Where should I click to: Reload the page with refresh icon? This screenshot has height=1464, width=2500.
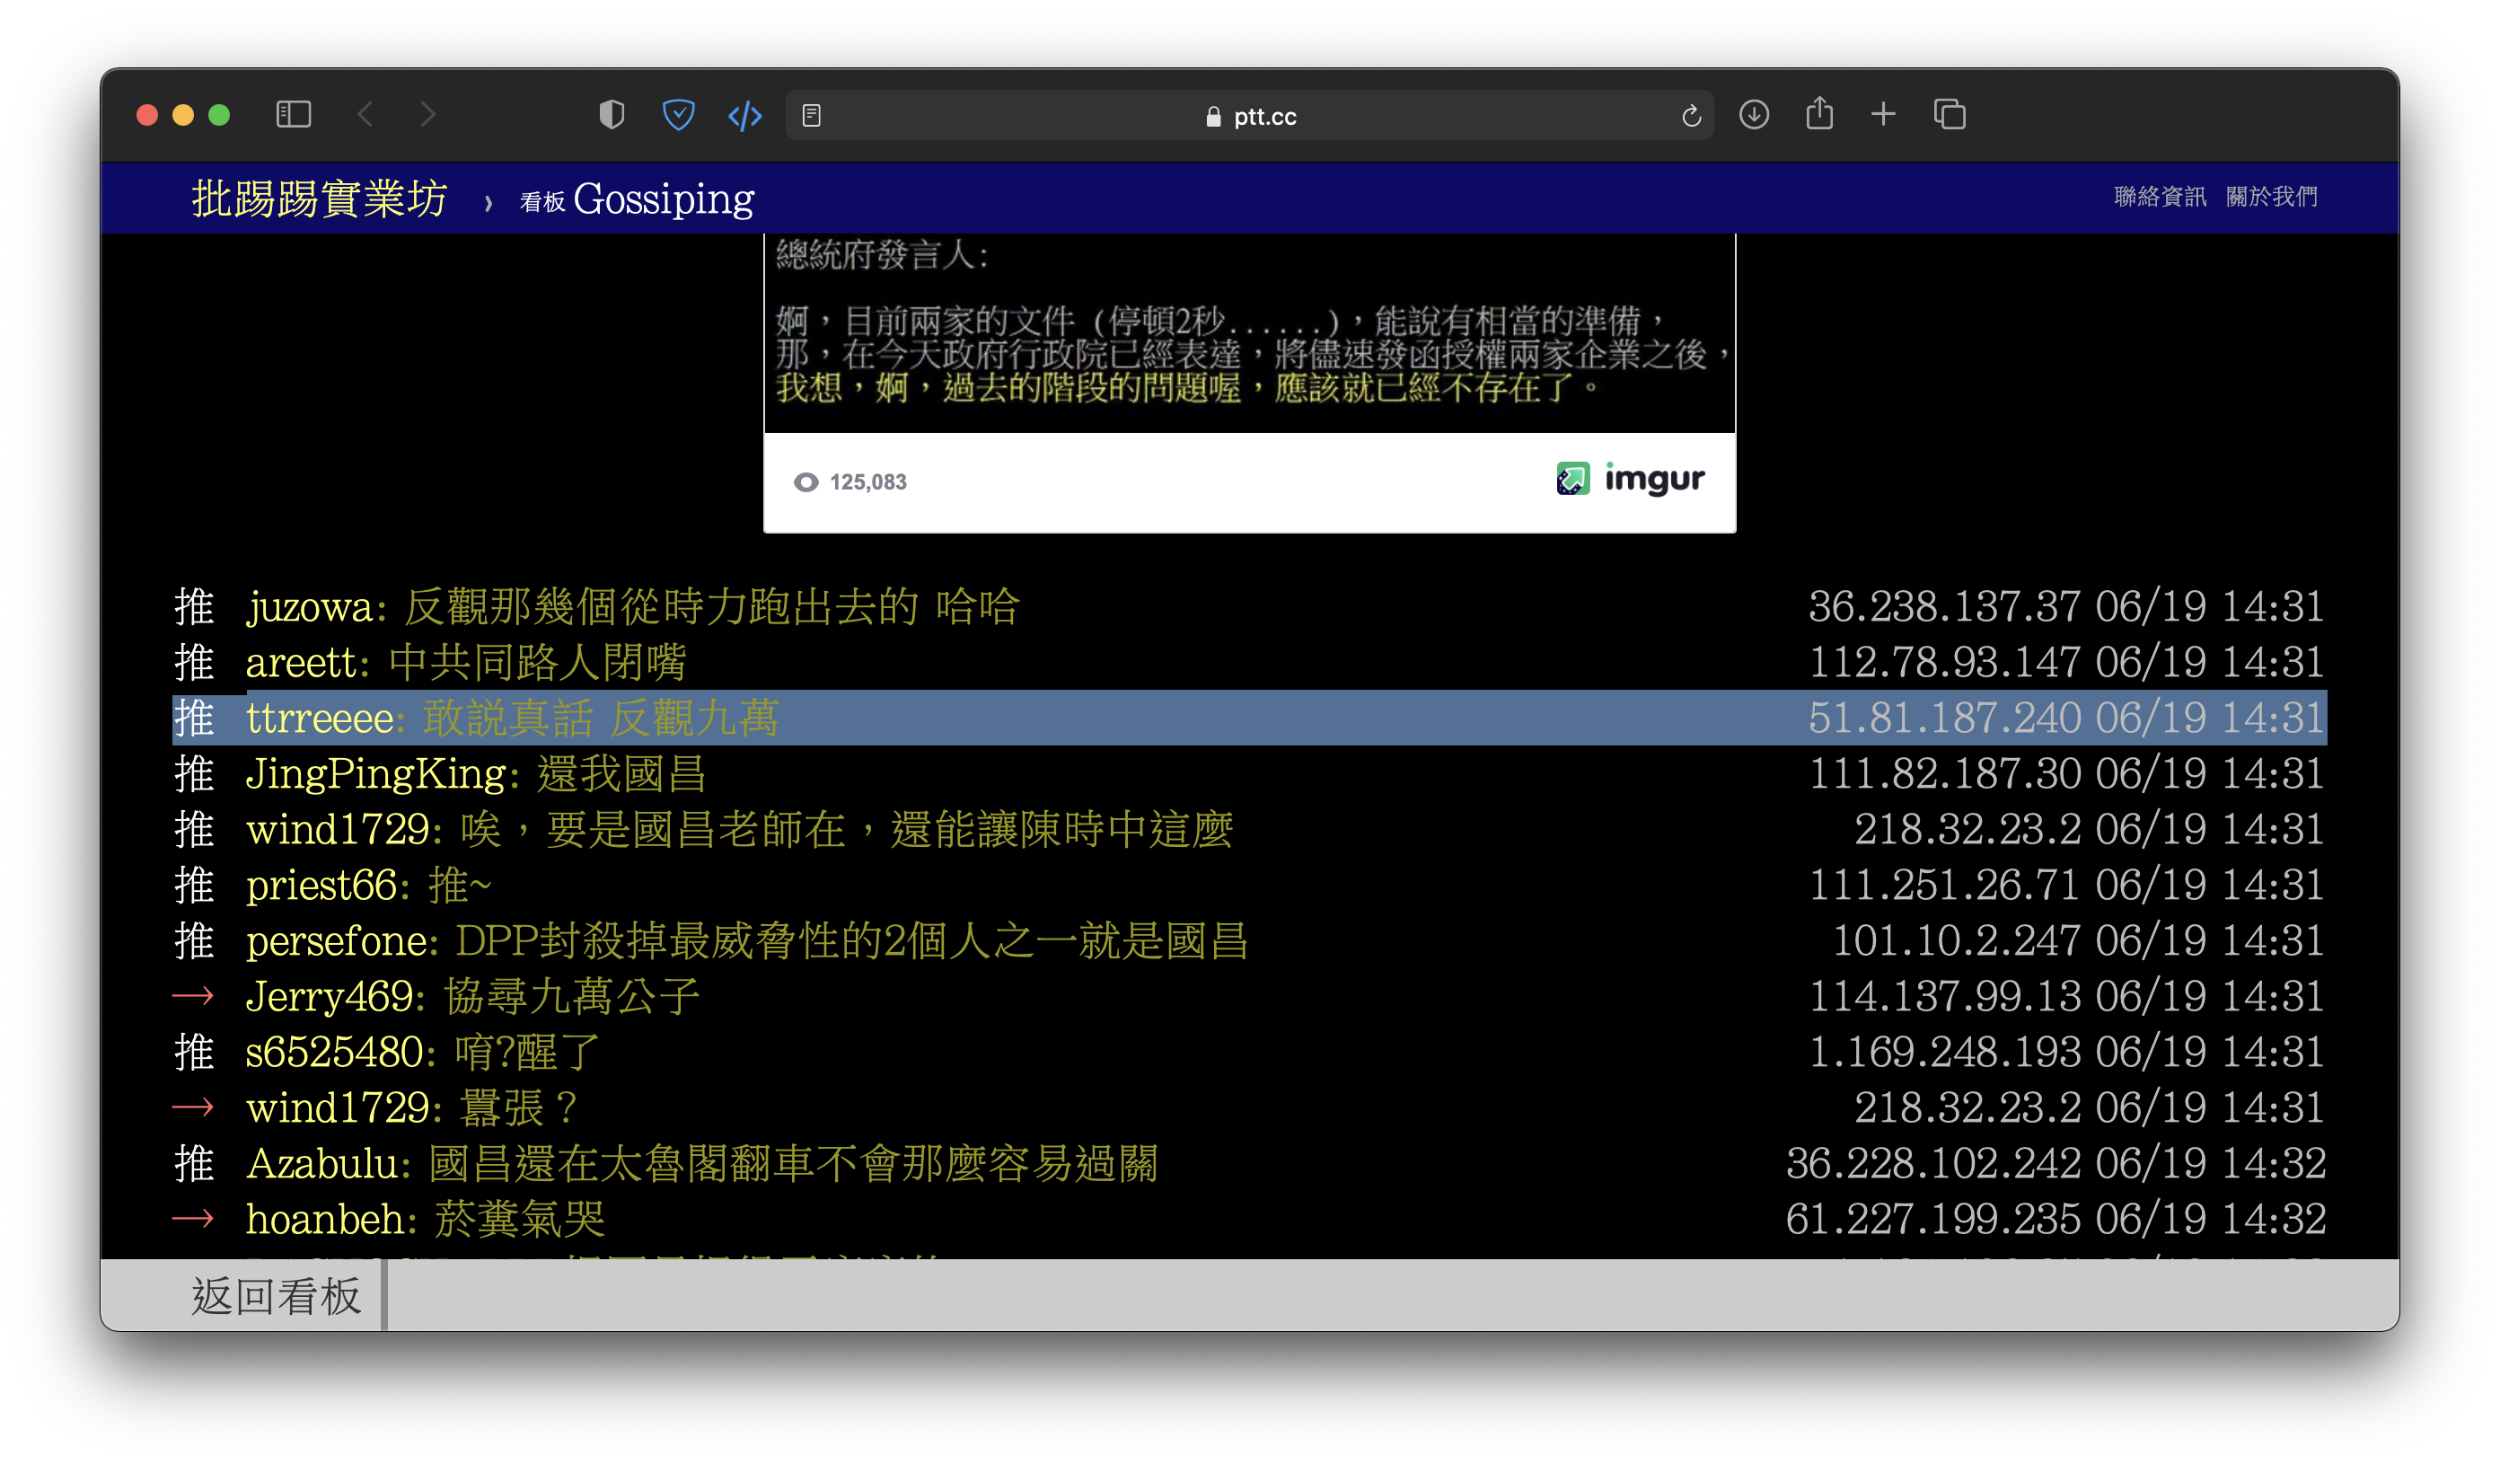click(x=1692, y=116)
